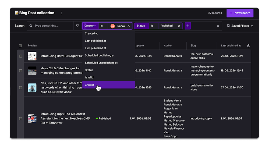This screenshot has height=146, width=269.
Task: Sort by the Slug column header
Action: point(193,46)
